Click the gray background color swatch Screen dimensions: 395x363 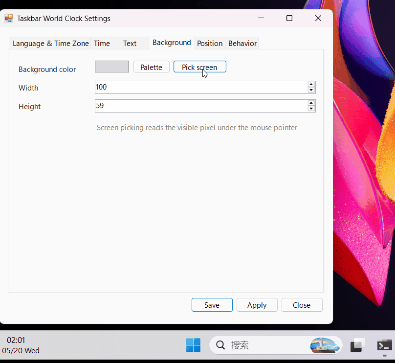[112, 67]
